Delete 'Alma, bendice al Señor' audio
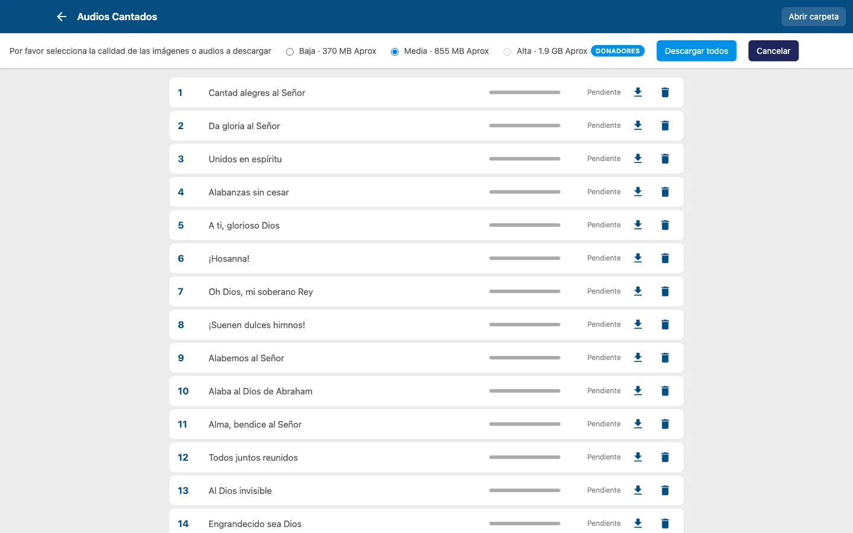 (x=665, y=424)
